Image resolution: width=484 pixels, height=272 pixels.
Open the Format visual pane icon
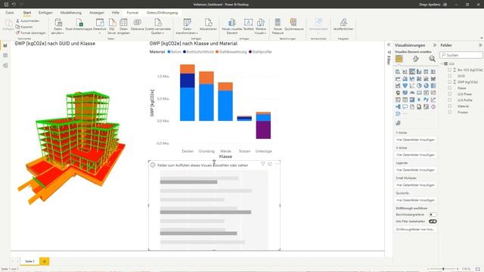point(416,59)
